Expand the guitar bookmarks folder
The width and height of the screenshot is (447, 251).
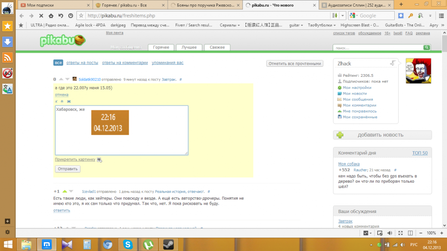[296, 25]
